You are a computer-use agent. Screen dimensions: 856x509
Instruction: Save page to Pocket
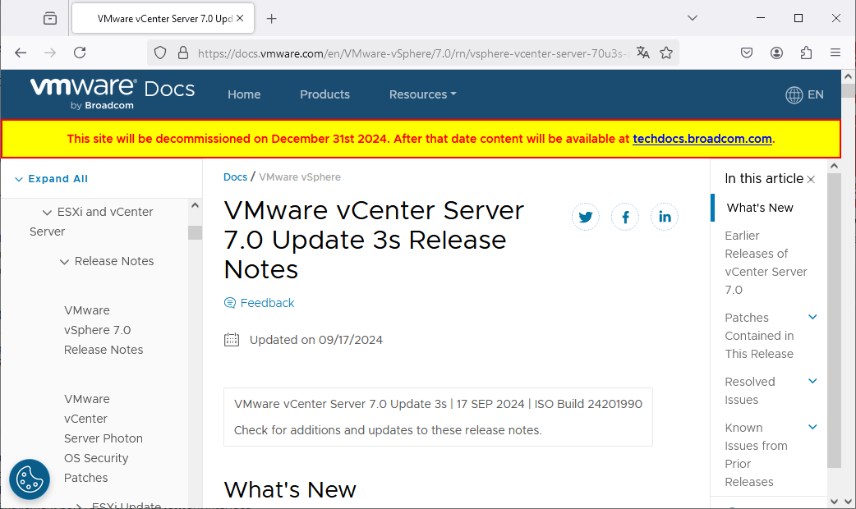click(747, 53)
